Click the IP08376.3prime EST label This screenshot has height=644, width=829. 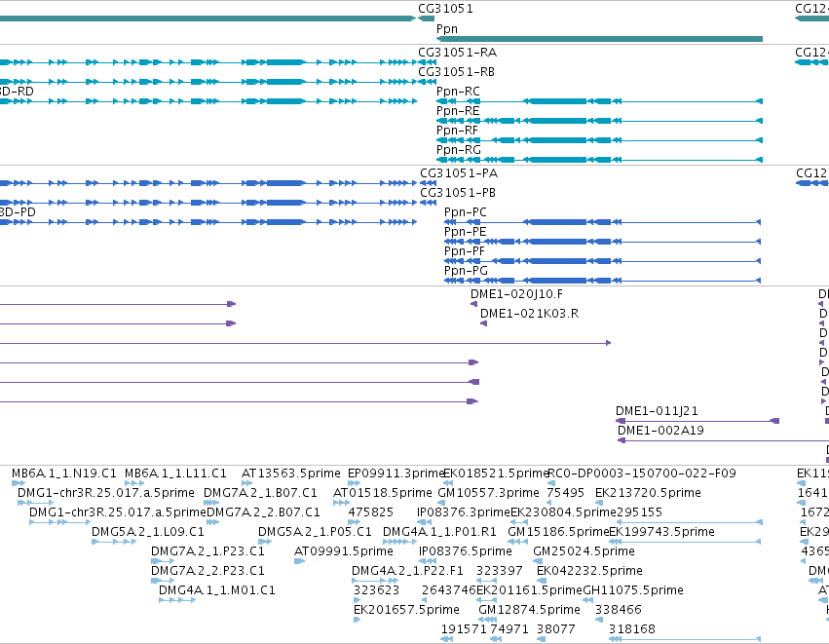click(x=464, y=512)
